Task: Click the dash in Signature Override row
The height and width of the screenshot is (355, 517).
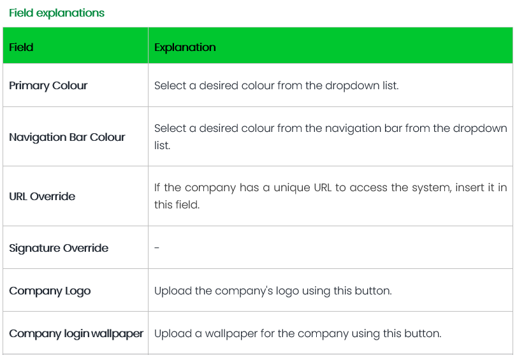Action: click(157, 248)
